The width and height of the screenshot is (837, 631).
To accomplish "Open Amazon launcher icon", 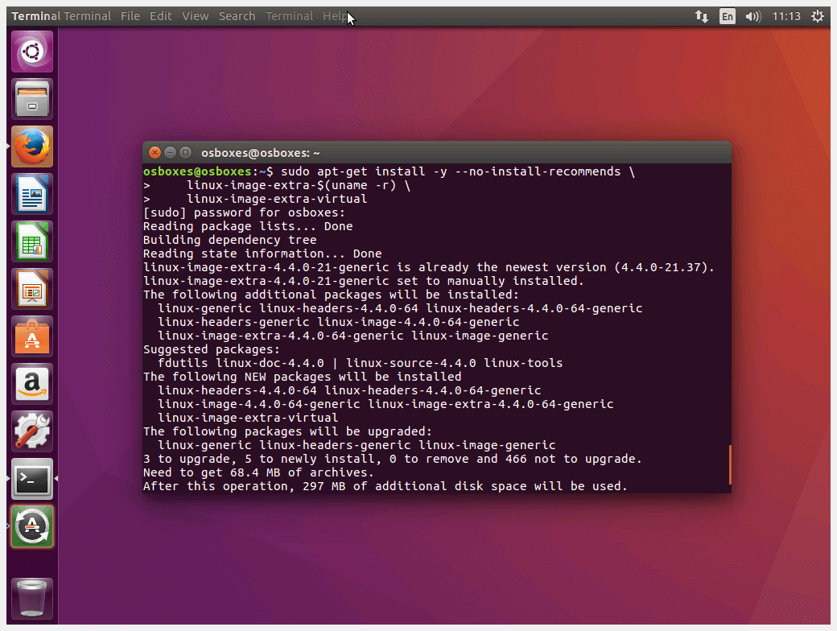I will tap(32, 385).
